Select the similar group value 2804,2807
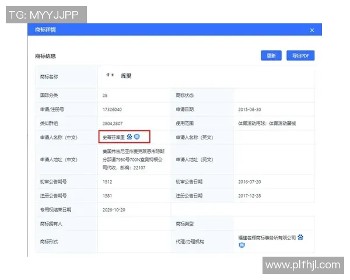The image size is (350, 280). point(113,124)
